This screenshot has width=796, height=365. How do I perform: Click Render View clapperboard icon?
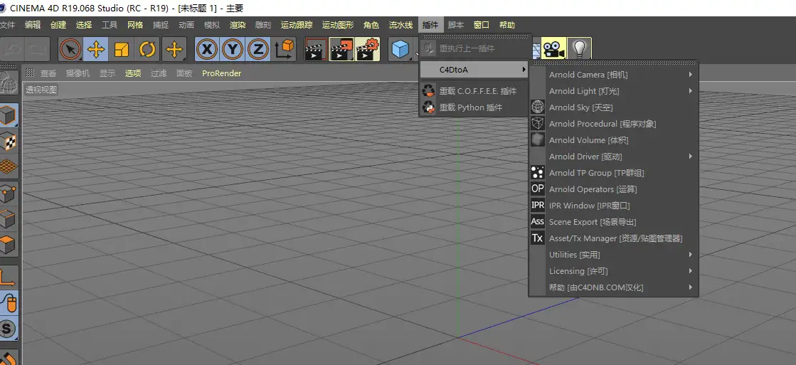316,49
